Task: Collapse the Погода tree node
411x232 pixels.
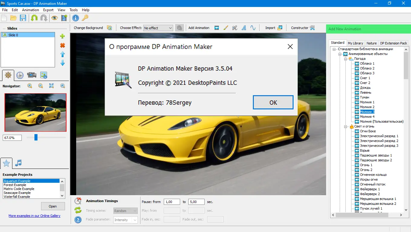Action: tap(345, 59)
